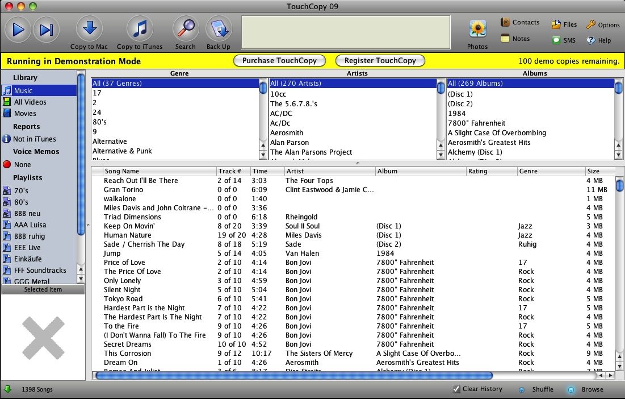This screenshot has height=399, width=625.
Task: Open the Options settings
Action: [602, 24]
